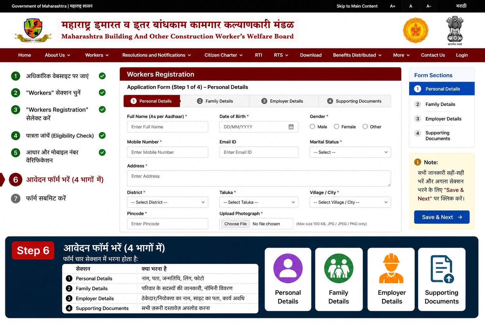485x323 pixels.
Task: Click the green check beside "Workers" सेक्शन चुनें
Action: [x=102, y=93]
